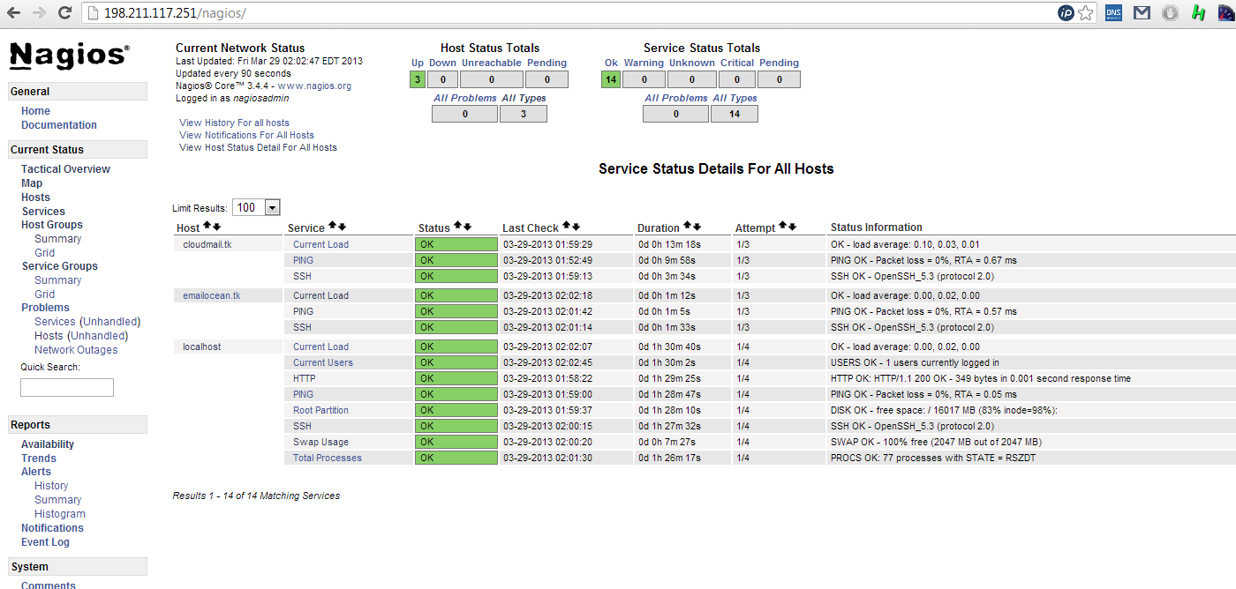Click the browser address bar URL
This screenshot has height=589, width=1236.
click(173, 13)
